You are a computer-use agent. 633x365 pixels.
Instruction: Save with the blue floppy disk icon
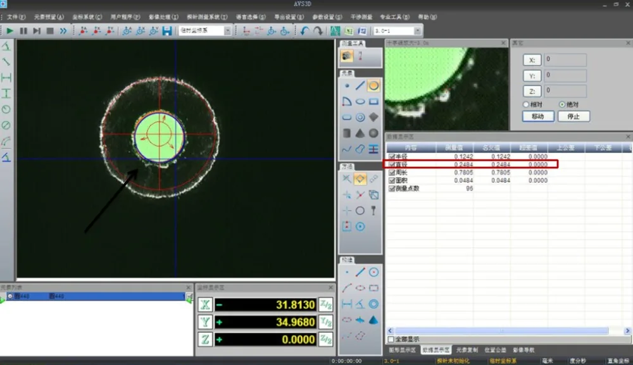167,30
